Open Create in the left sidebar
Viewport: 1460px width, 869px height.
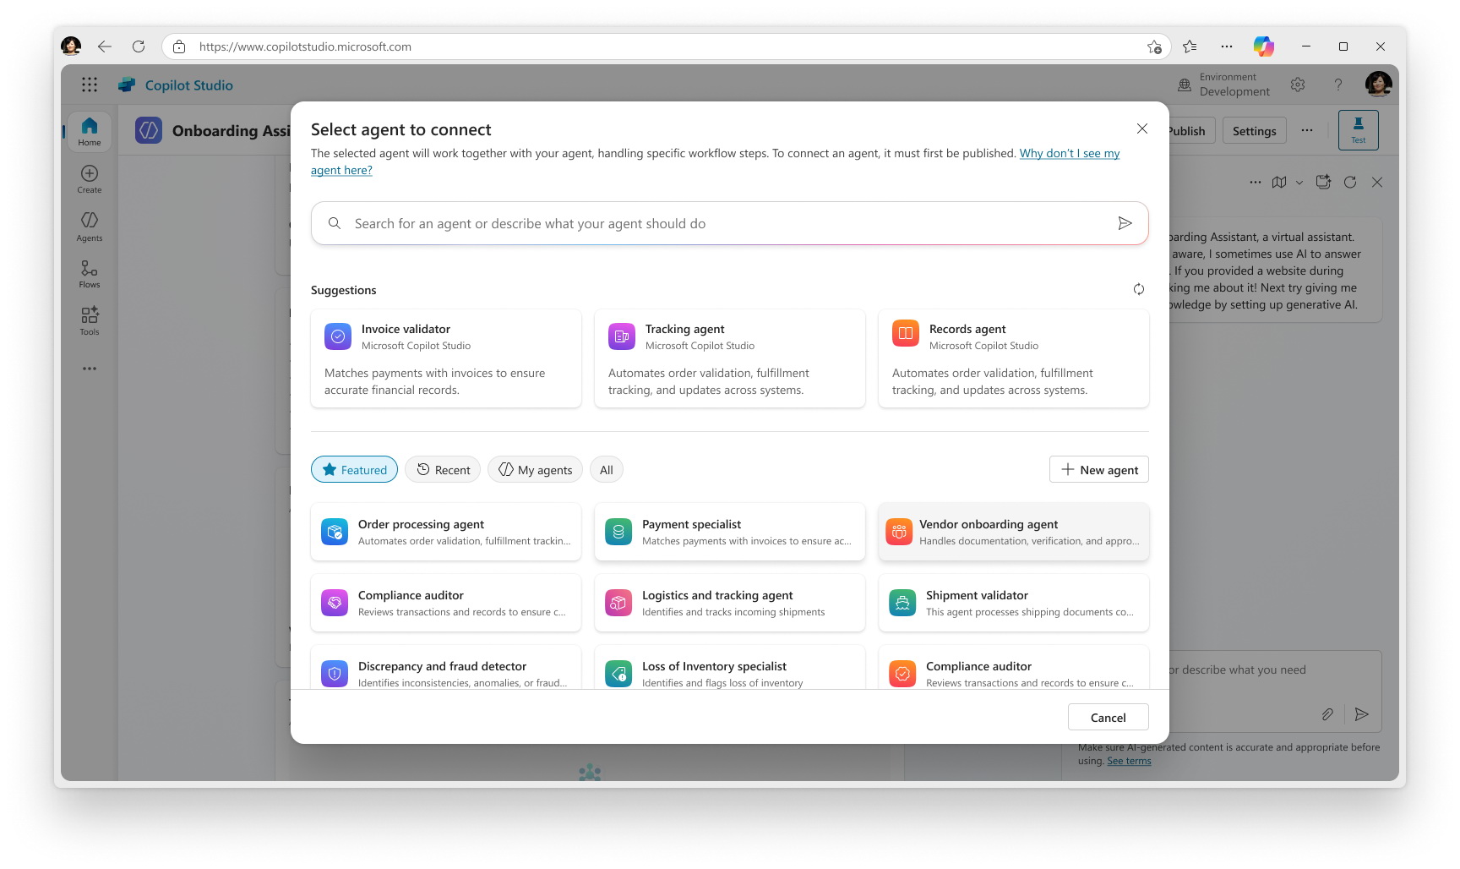pos(90,178)
